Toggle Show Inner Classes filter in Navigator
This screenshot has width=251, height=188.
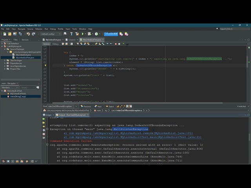click(x=22, y=161)
